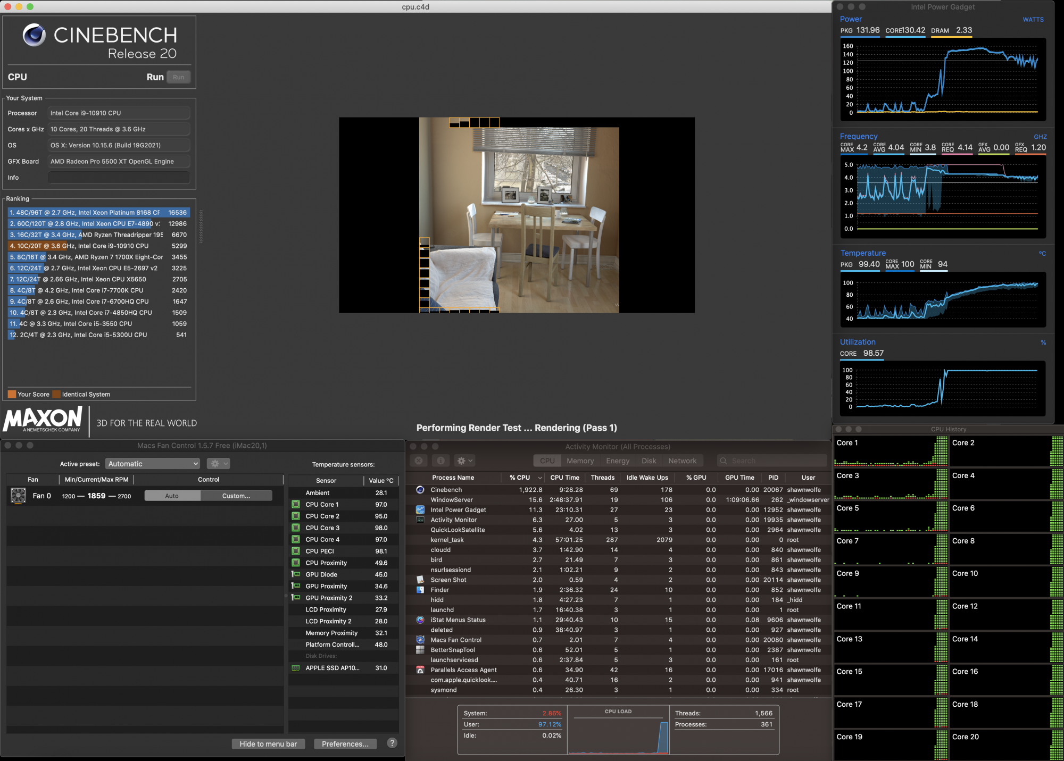Switch Fan 0 control to Custom

click(x=236, y=496)
